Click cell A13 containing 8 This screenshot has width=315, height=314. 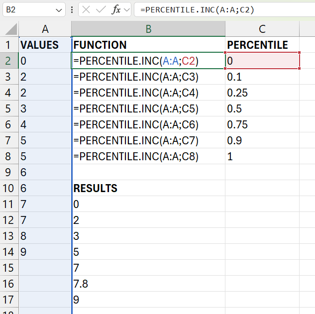tap(45, 236)
